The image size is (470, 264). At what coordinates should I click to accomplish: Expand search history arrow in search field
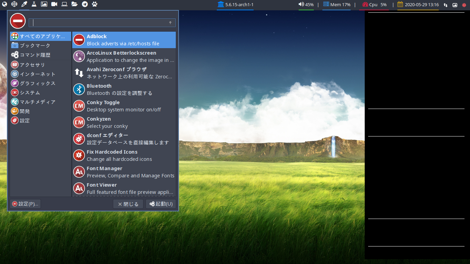[170, 23]
